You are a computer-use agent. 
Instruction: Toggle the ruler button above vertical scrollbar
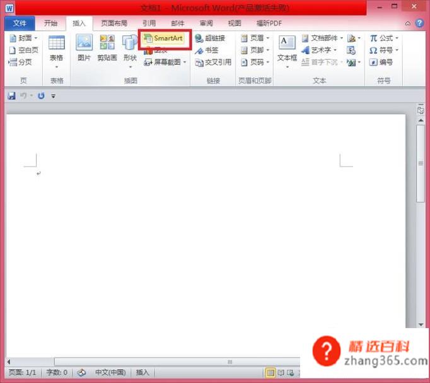pos(421,110)
